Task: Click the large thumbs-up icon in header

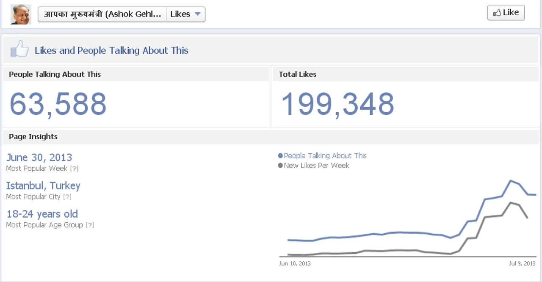Action: click(x=19, y=50)
